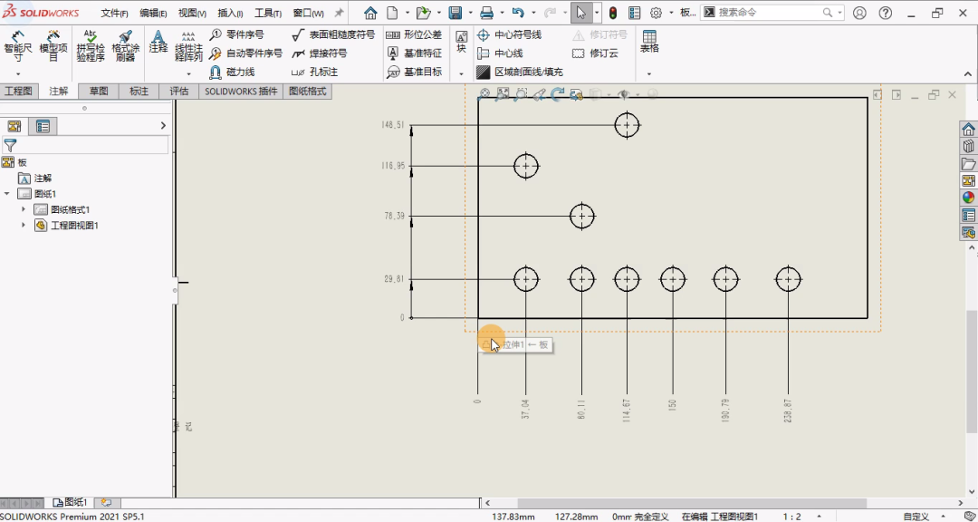Open the 工具 menu
978x522 pixels.
(x=268, y=14)
